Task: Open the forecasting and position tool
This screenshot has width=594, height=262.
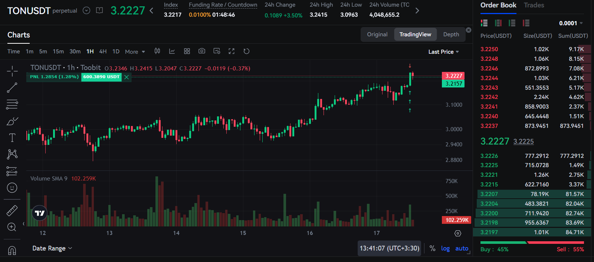Action: tap(12, 171)
